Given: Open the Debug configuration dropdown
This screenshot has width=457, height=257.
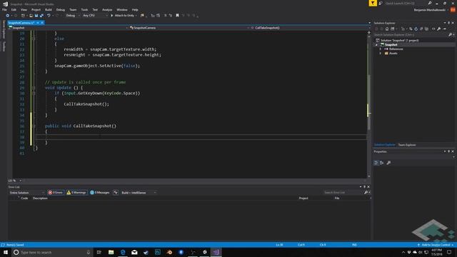Looking at the screenshot, I should 73,16.
